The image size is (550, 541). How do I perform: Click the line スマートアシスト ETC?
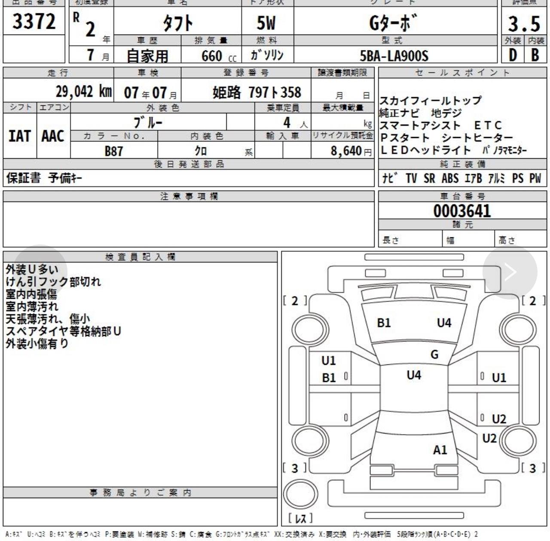tap(441, 125)
